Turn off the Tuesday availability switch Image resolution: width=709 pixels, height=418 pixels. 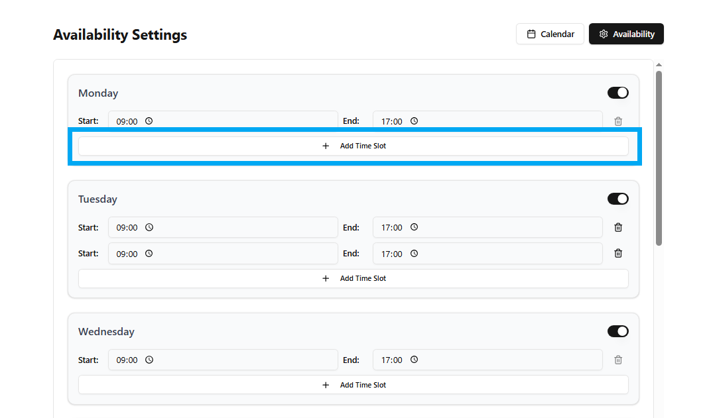pyautogui.click(x=617, y=199)
